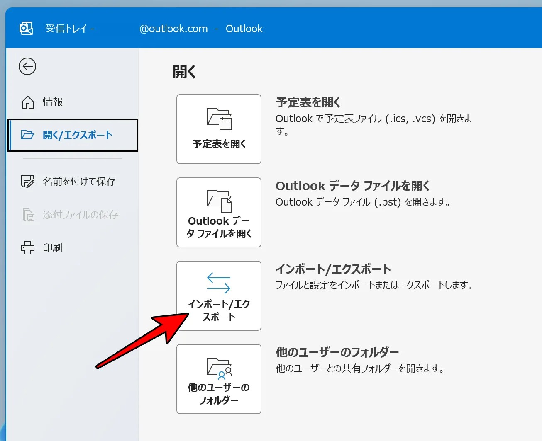This screenshot has height=441, width=542.
Task: Choose 名前を付けて保存 in the sidebar
Action: click(72, 182)
